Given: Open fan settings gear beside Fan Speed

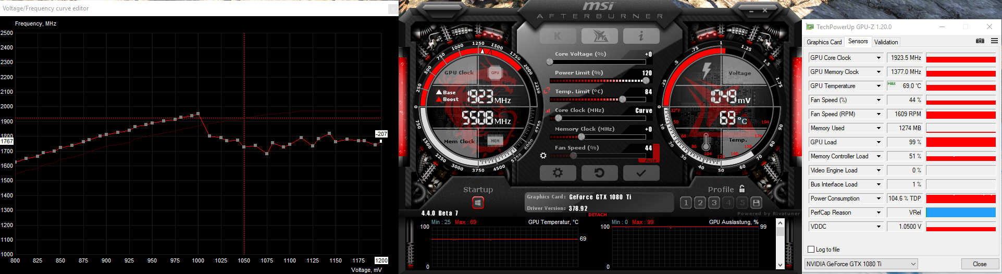Looking at the screenshot, I should coord(543,155).
